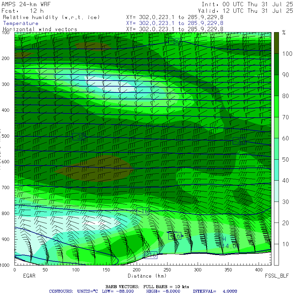Viewport: 295px width, 295px height.
Task: Choose the colorbar segment between 50 and 60
Action: [276, 149]
